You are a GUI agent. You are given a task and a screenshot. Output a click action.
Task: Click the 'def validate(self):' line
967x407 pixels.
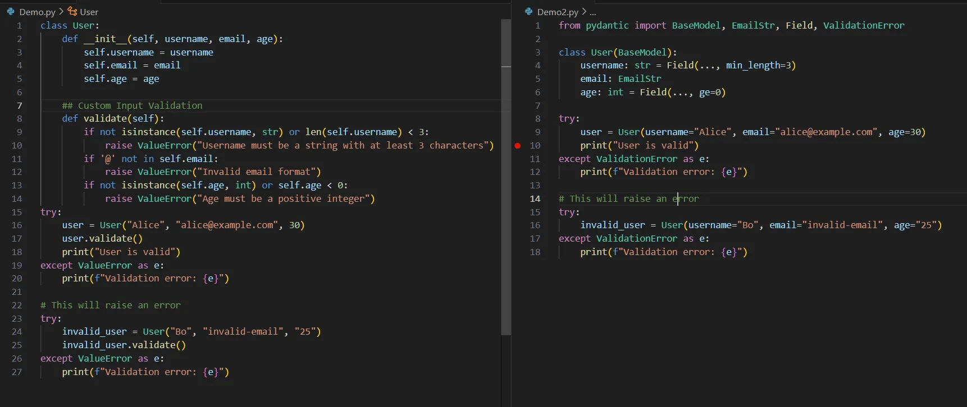pos(113,118)
